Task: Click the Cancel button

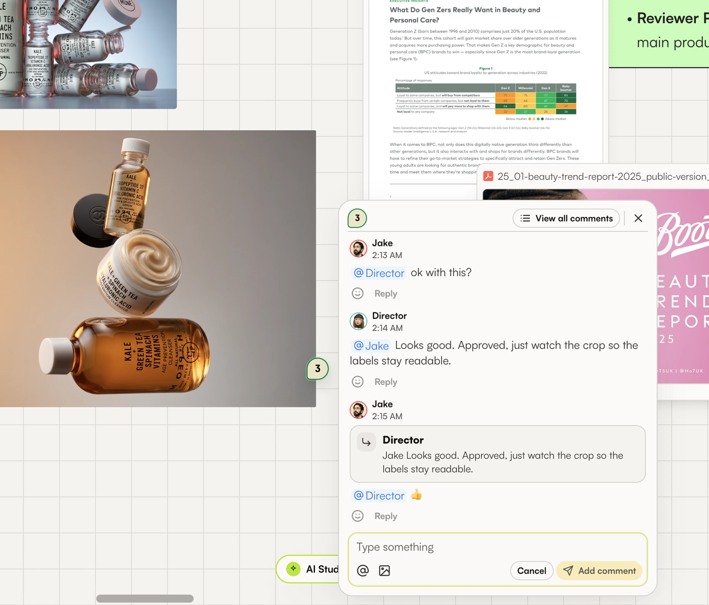Action: (x=531, y=571)
